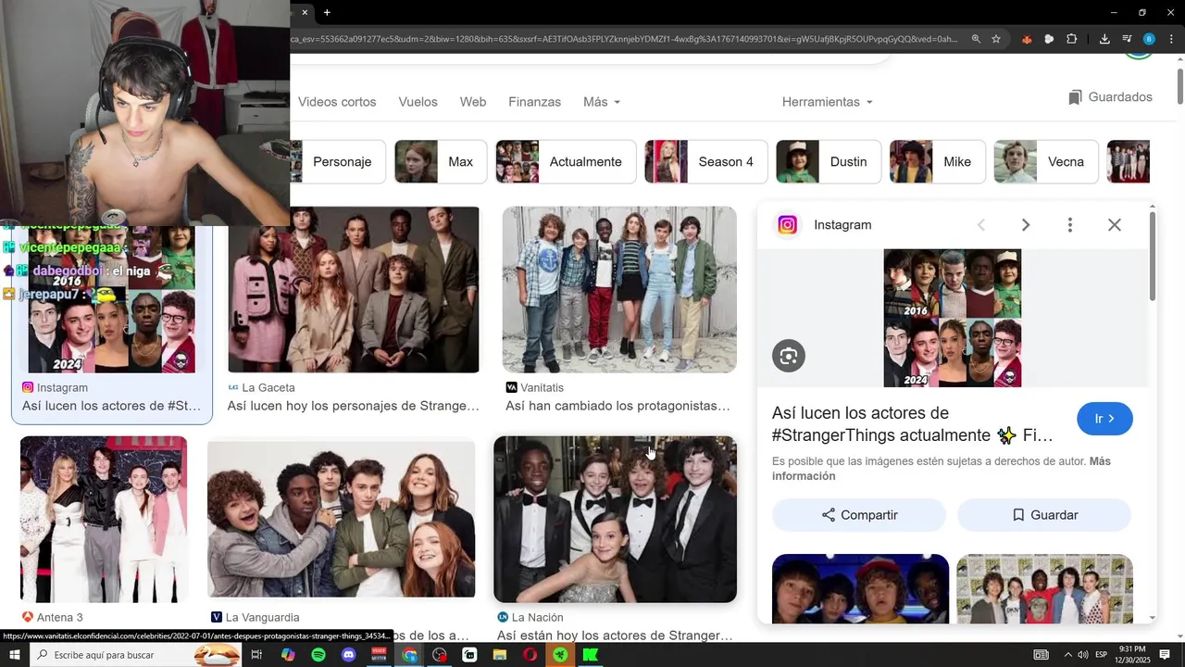Click Instagram source label under selected result
Viewport: 1185px width, 667px height.
tap(55, 387)
